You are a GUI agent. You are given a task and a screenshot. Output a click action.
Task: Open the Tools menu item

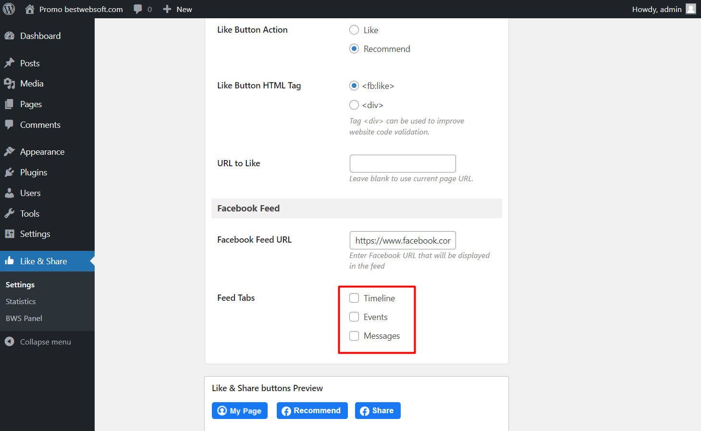coord(47,214)
